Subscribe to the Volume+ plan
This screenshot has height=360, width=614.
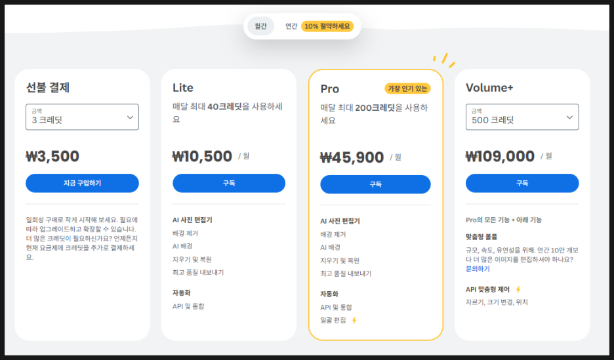pos(522,183)
